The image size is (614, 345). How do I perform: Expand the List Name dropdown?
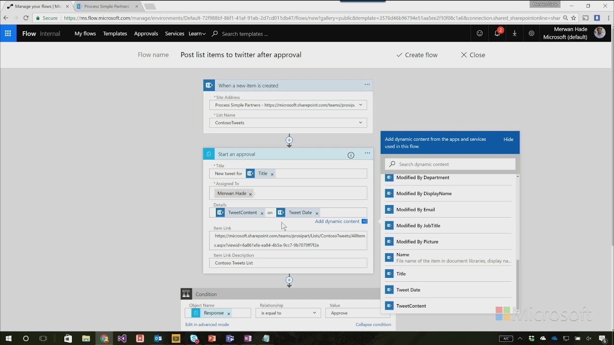point(360,123)
